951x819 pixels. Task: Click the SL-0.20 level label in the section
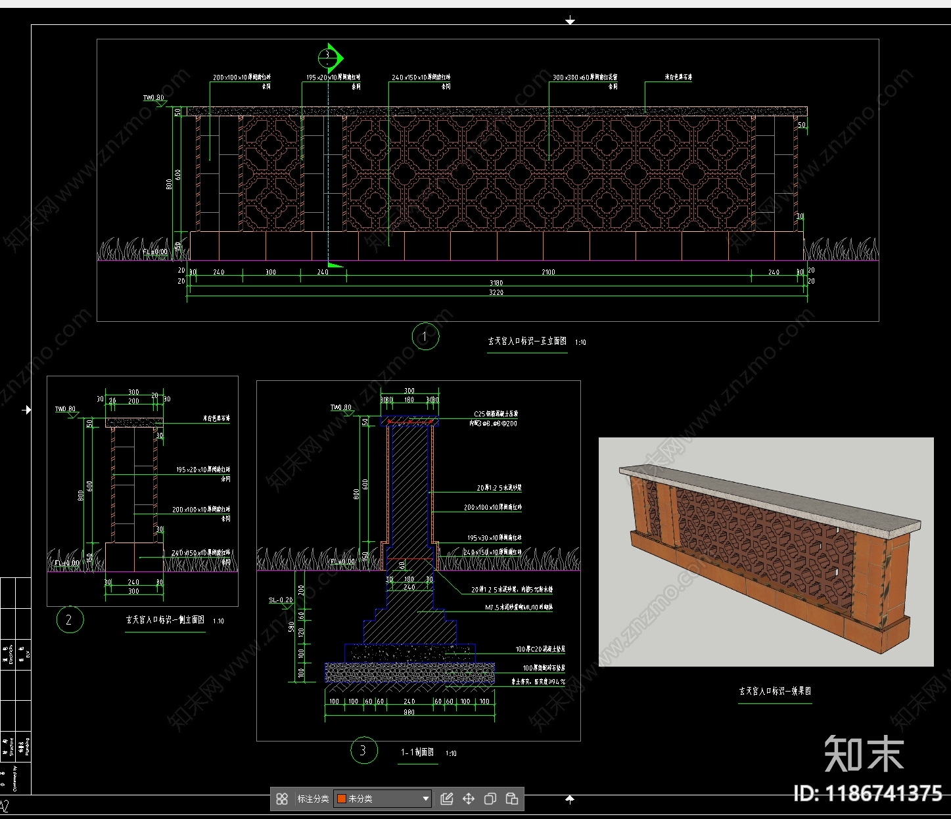[281, 600]
